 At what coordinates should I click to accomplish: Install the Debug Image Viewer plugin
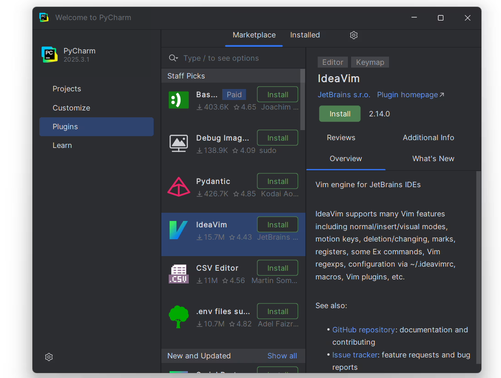277,138
